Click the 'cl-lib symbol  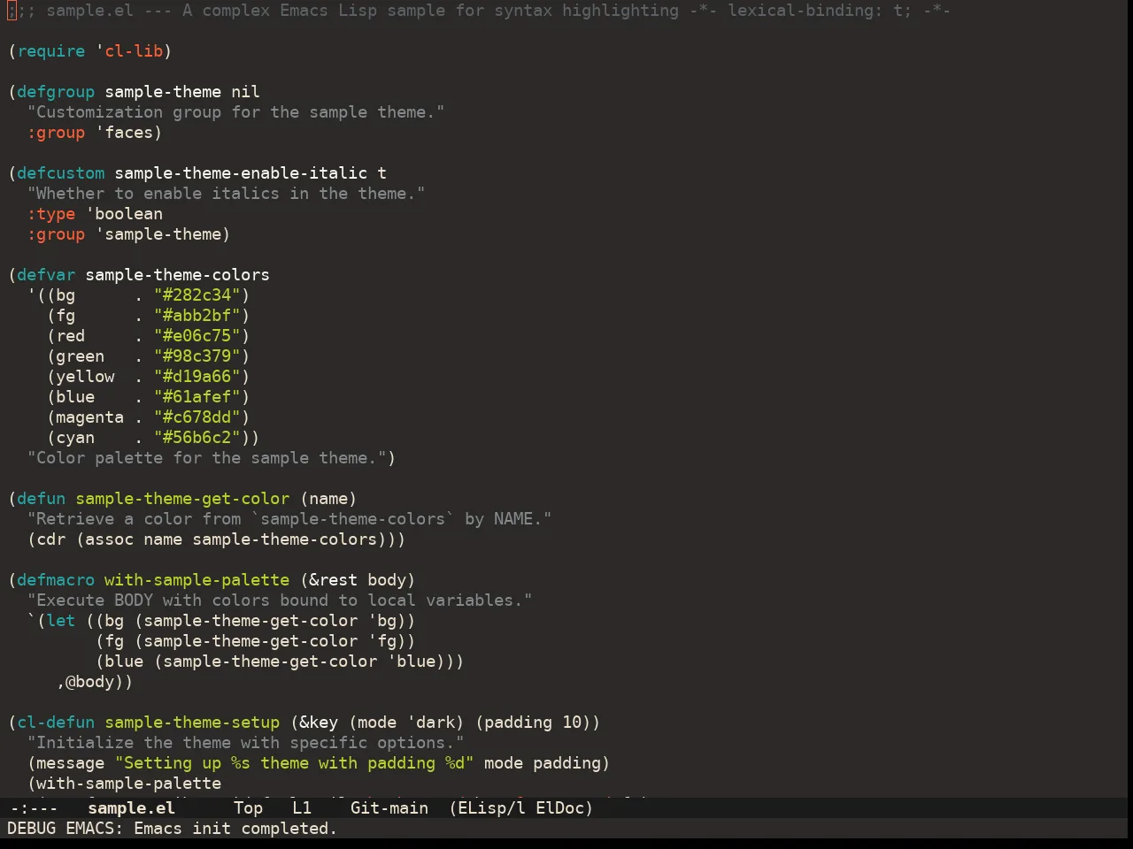point(129,51)
